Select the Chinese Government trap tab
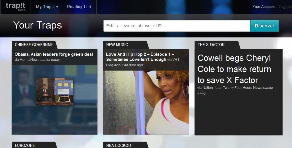The image size is (292, 148). click(x=34, y=45)
